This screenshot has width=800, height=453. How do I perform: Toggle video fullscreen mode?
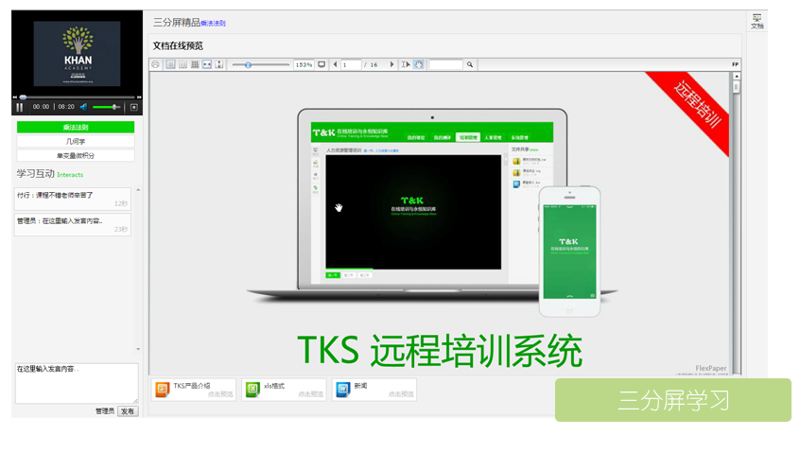click(x=134, y=107)
